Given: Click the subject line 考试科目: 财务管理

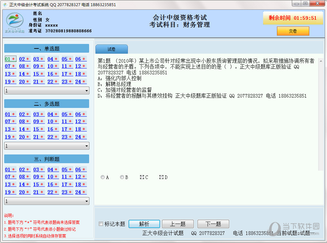Looking at the screenshot, I should 179,25.
